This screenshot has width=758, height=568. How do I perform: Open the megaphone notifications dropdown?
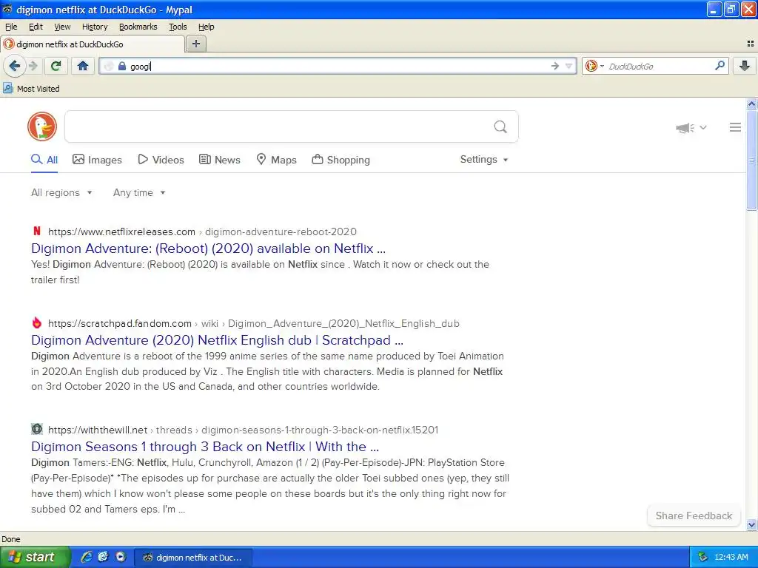691,127
